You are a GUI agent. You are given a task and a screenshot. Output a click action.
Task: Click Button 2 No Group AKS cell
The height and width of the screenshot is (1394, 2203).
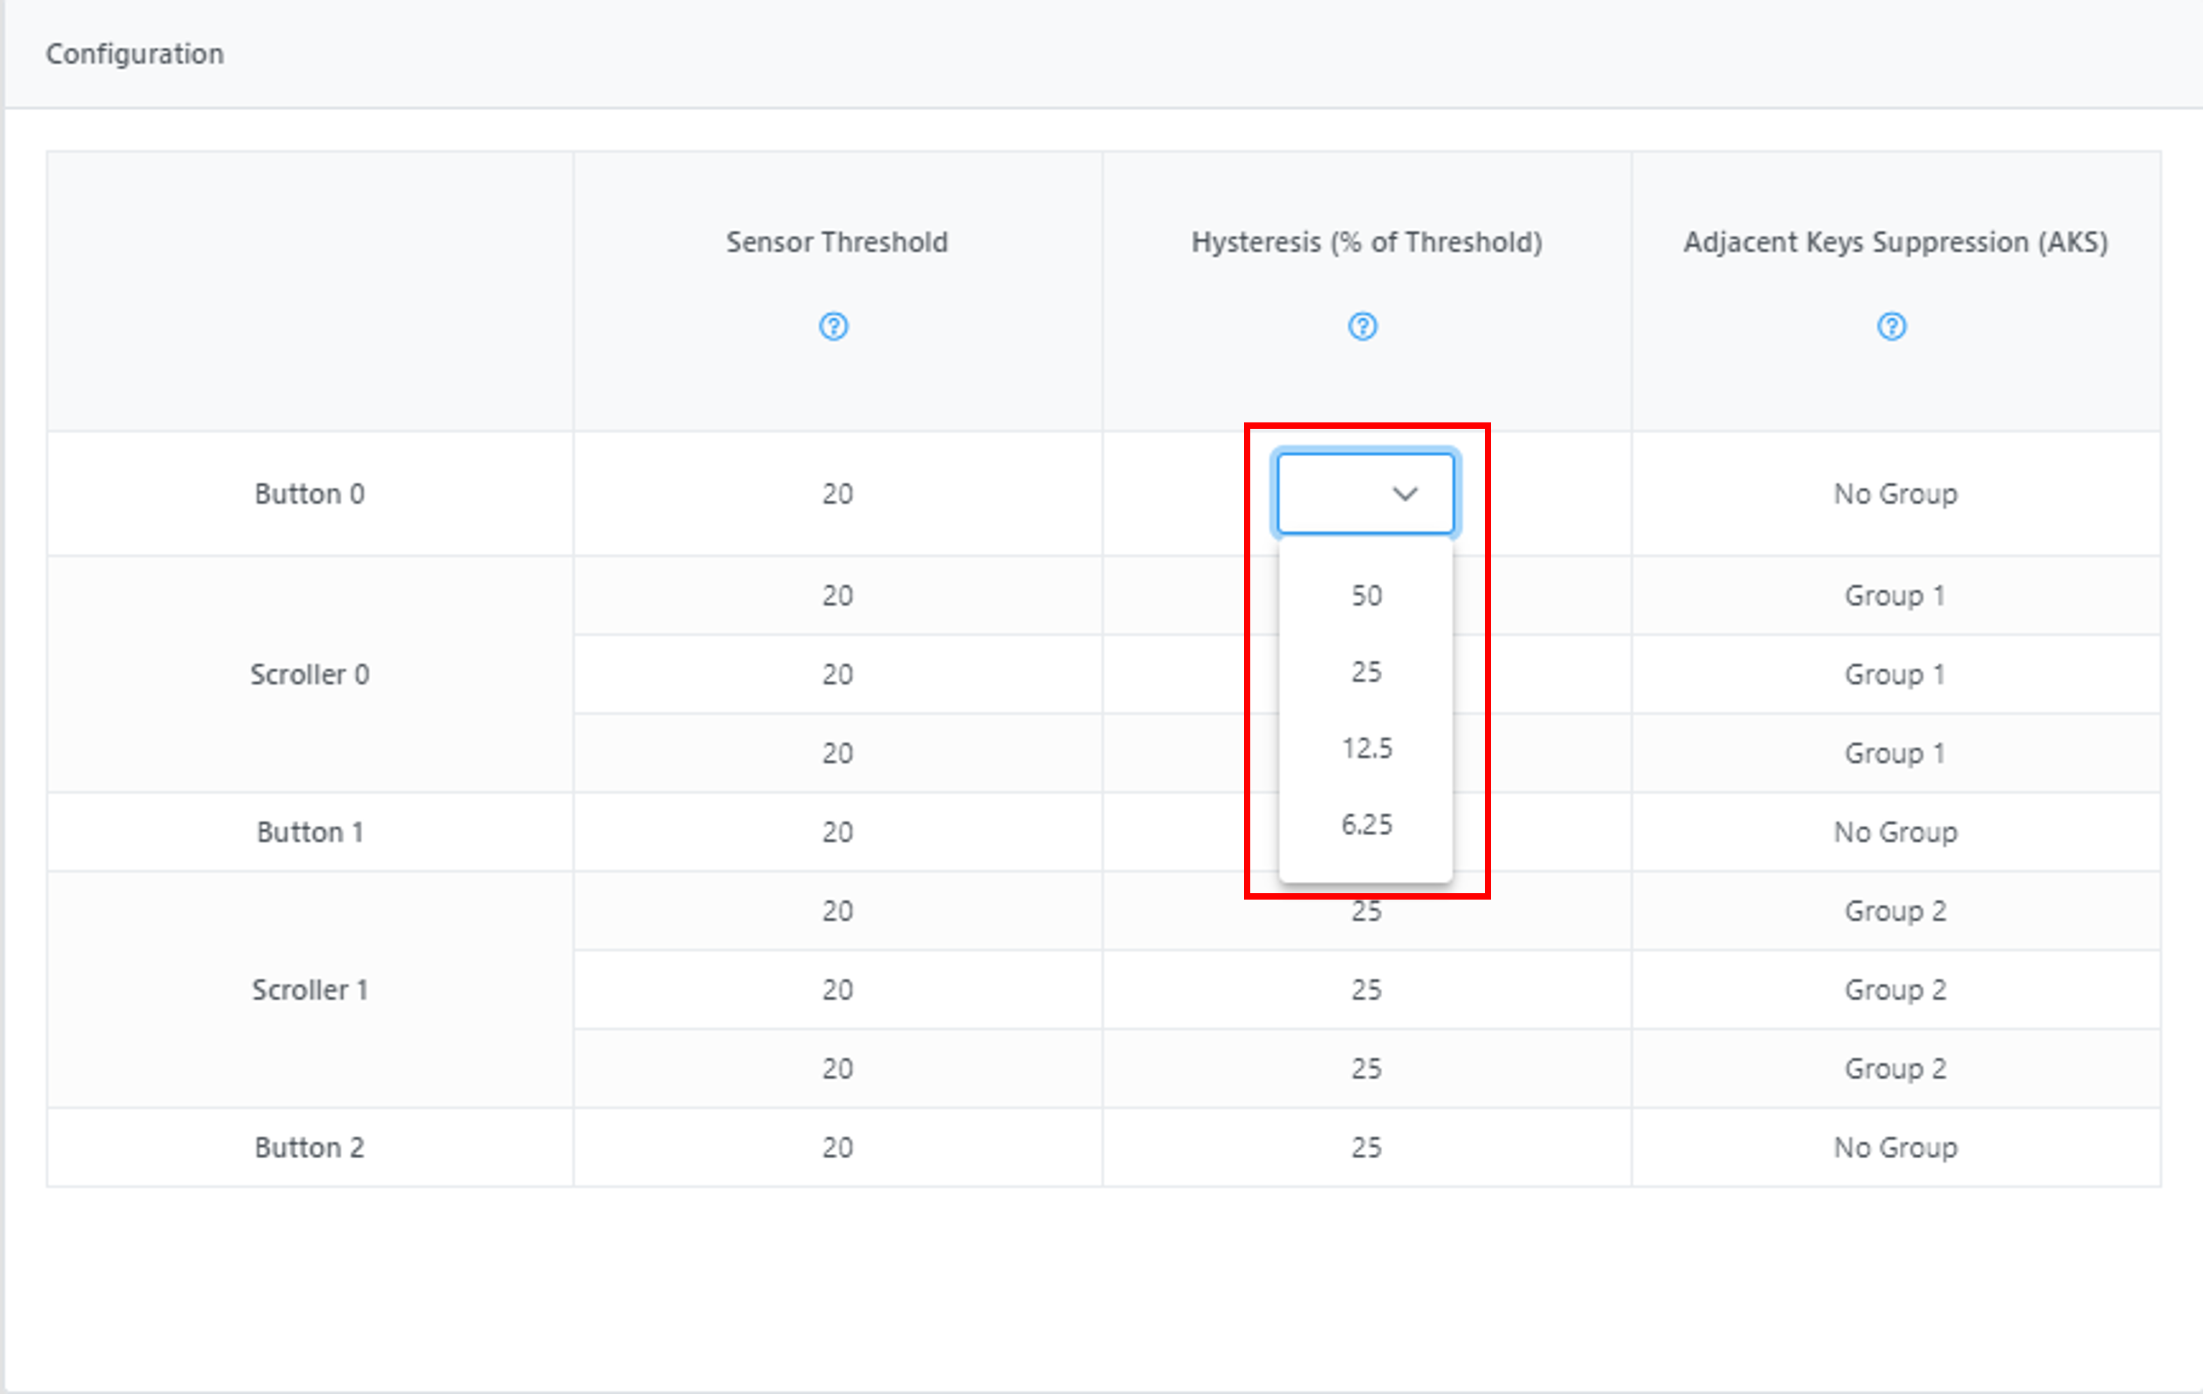[1895, 1147]
